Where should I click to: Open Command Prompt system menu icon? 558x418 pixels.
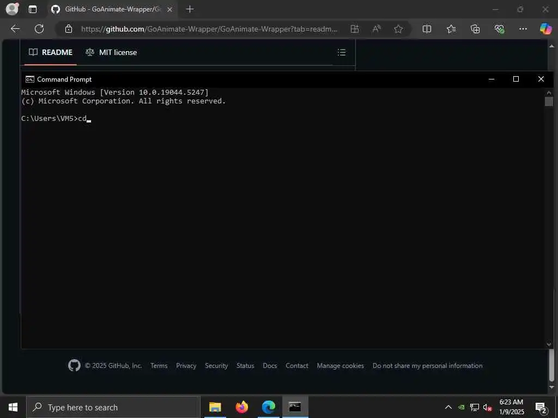coord(30,79)
